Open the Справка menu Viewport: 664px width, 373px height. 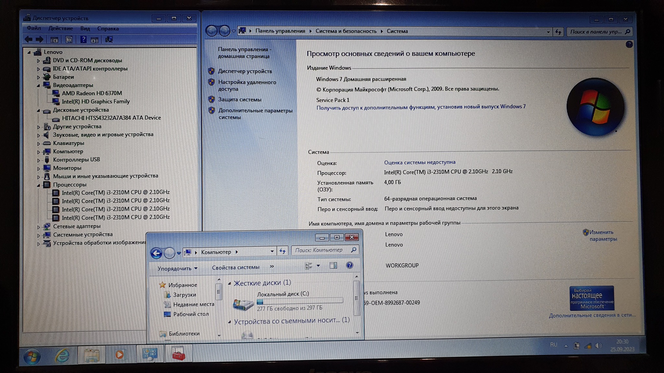pyautogui.click(x=108, y=28)
